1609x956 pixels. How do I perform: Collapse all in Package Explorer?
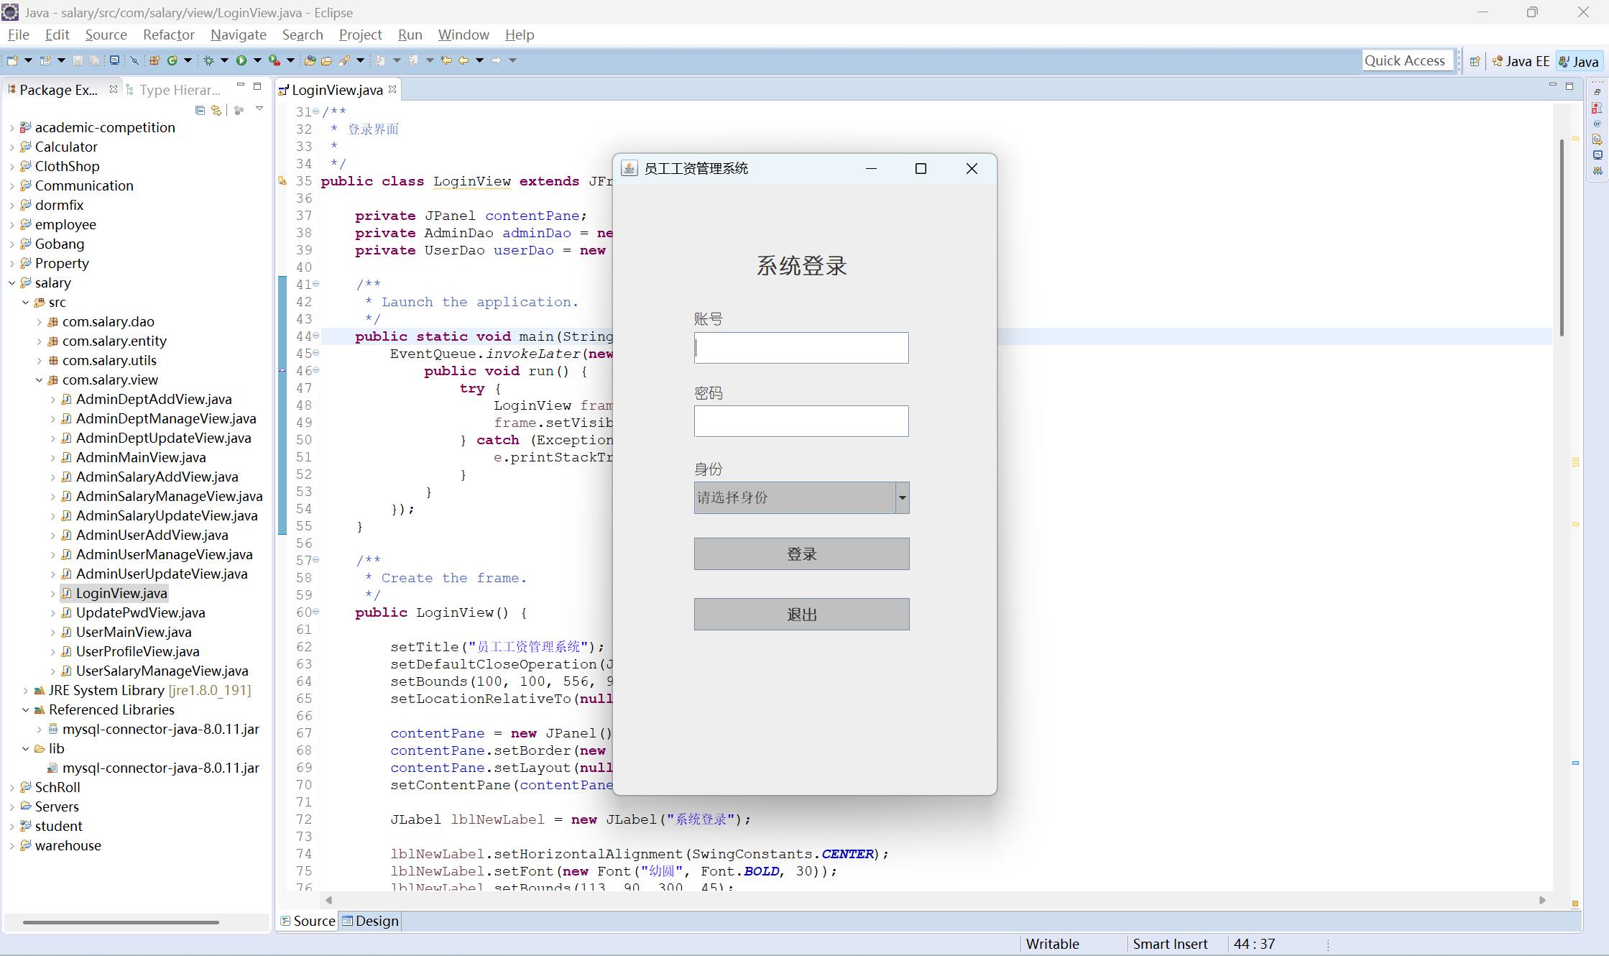tap(200, 110)
